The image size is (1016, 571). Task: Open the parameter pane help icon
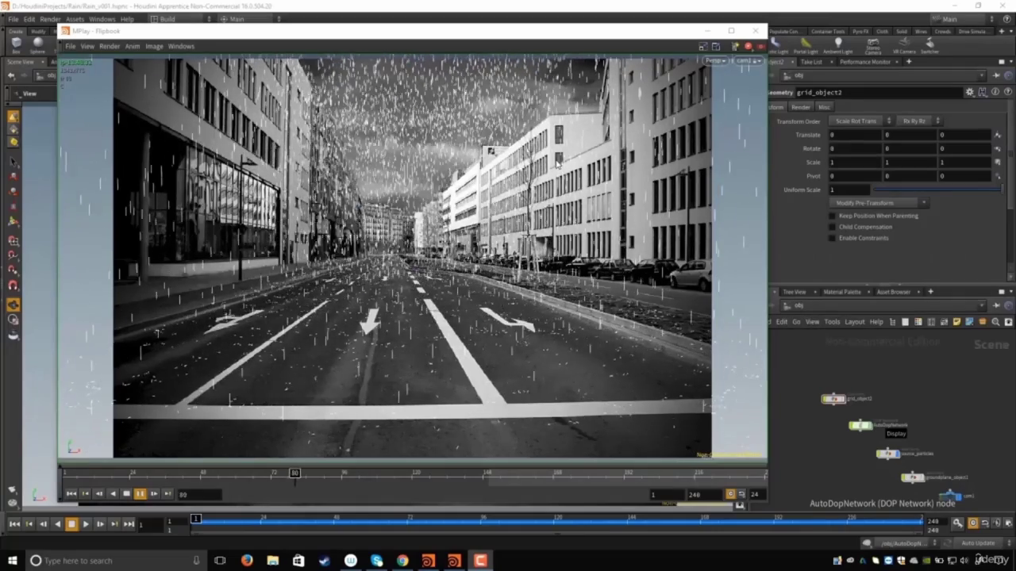point(1006,92)
